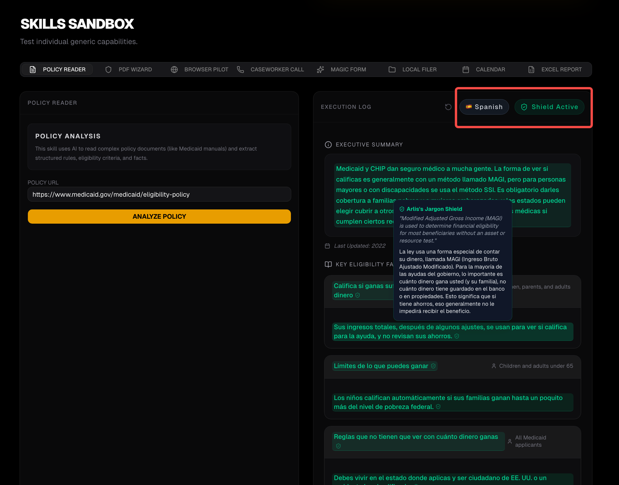Open the Excel Report tab

click(555, 70)
